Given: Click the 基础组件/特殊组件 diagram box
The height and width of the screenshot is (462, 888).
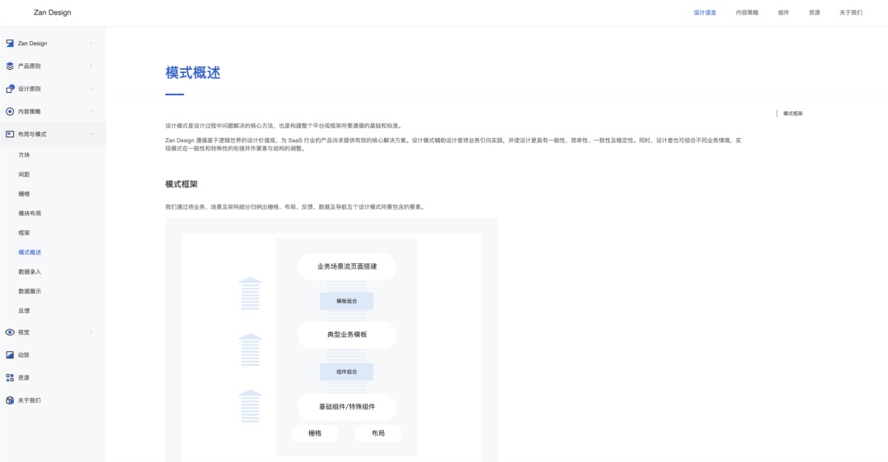Looking at the screenshot, I should [x=347, y=407].
